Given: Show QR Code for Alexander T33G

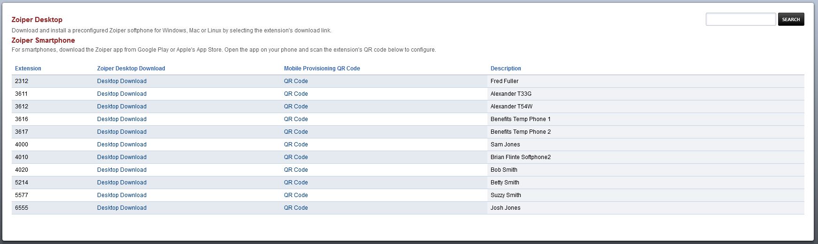Looking at the screenshot, I should coord(296,94).
